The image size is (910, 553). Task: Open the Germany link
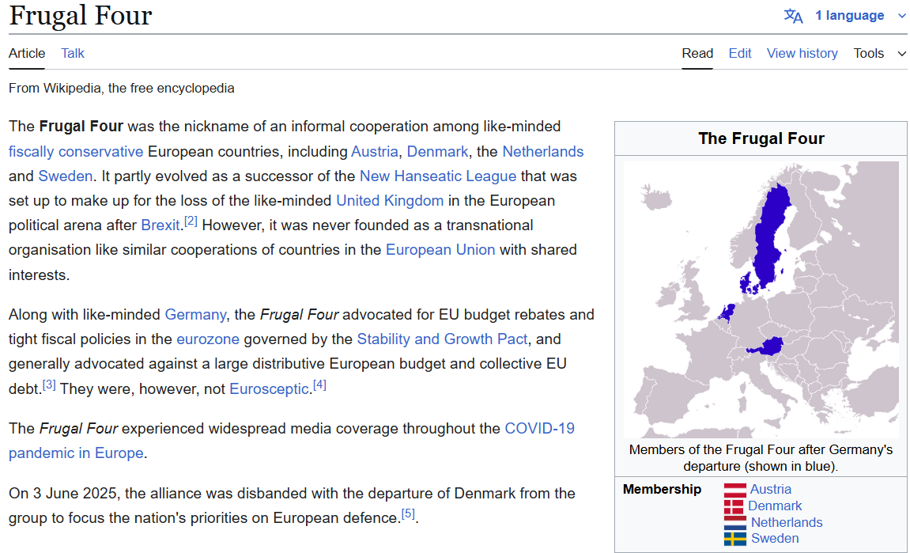195,315
